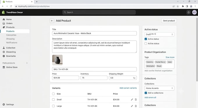
Task: Click the Add omvre all link
Action: pyautogui.click(x=150, y=98)
